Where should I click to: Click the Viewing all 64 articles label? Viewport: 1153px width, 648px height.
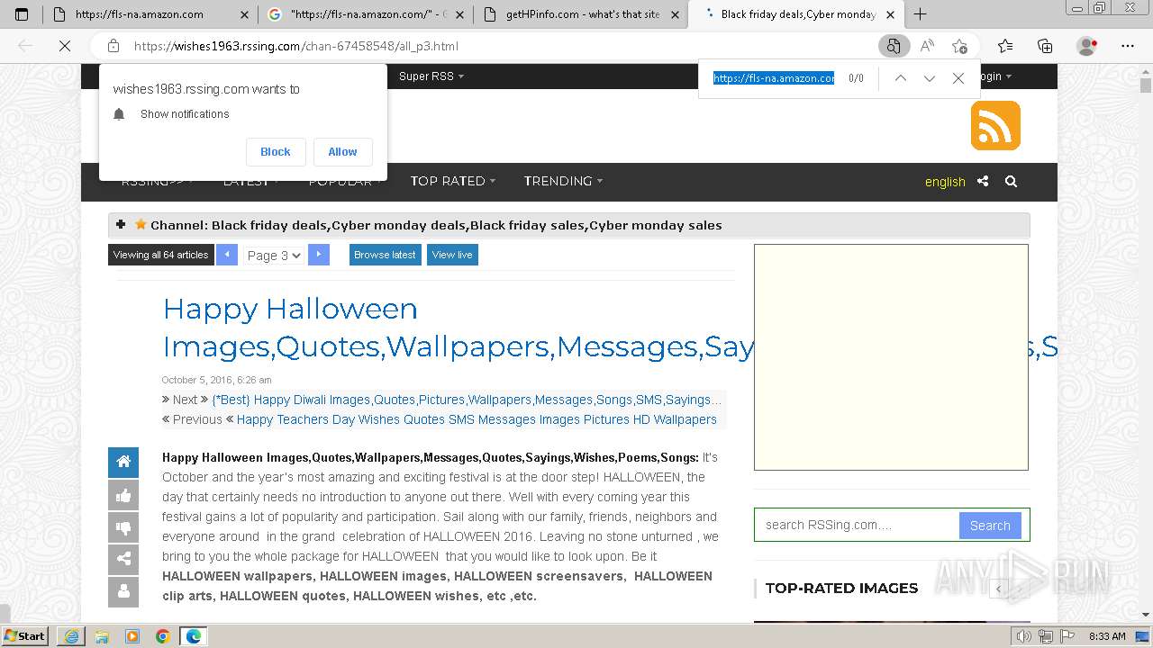click(161, 255)
